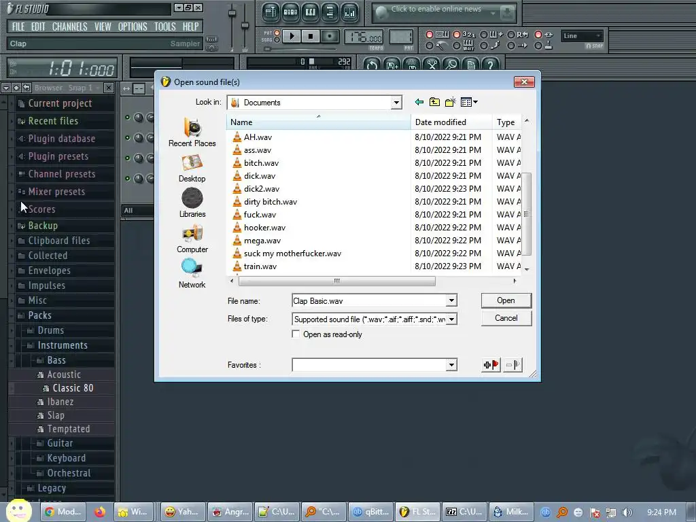696x522 pixels.
Task: Open Libraries in dialog sidebar
Action: [192, 203]
